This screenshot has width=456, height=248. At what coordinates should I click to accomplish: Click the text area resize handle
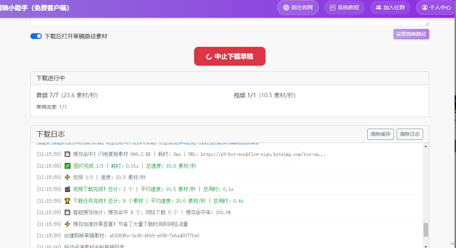coord(427,24)
